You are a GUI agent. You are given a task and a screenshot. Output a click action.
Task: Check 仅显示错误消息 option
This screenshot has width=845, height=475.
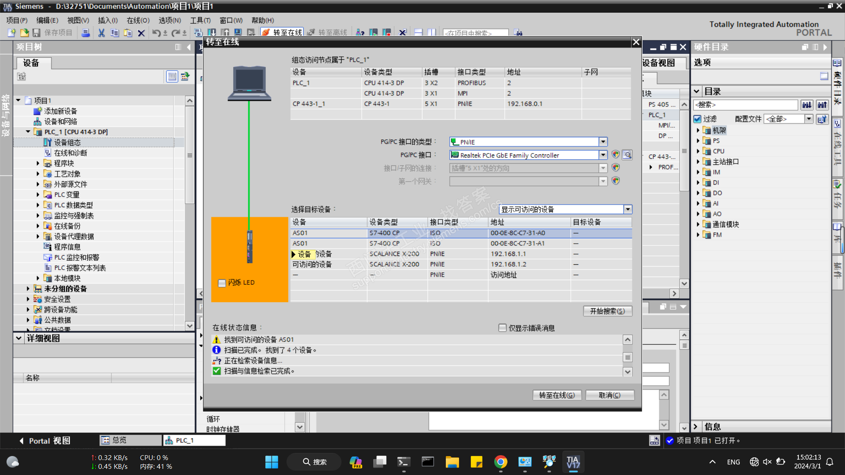point(503,328)
